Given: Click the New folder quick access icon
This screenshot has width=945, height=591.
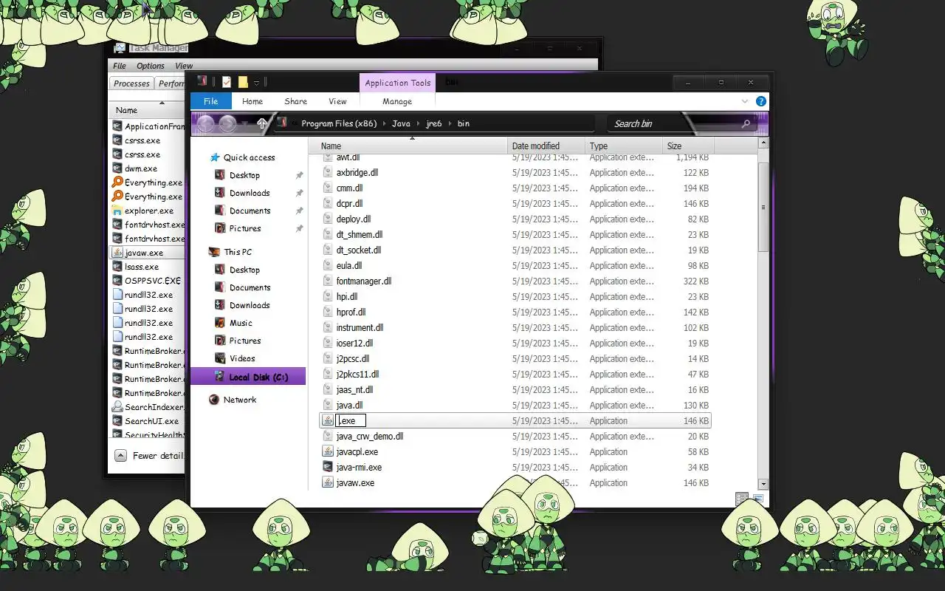Looking at the screenshot, I should click(242, 82).
